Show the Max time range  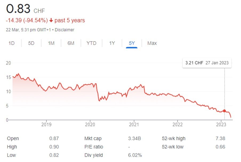click(152, 43)
